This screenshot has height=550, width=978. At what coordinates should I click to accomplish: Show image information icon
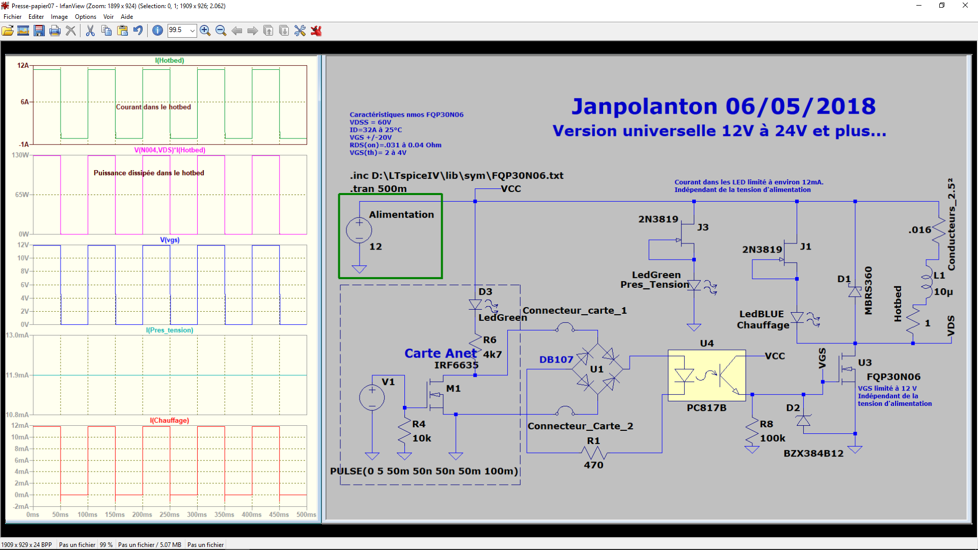point(158,31)
